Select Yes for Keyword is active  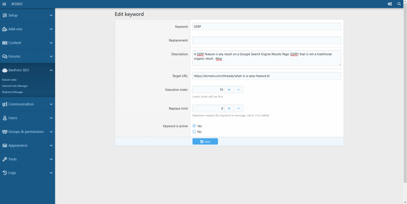click(194, 126)
